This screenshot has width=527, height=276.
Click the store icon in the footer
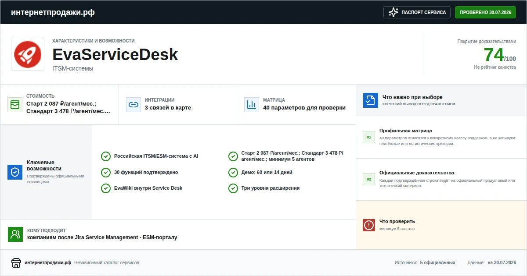(16, 262)
